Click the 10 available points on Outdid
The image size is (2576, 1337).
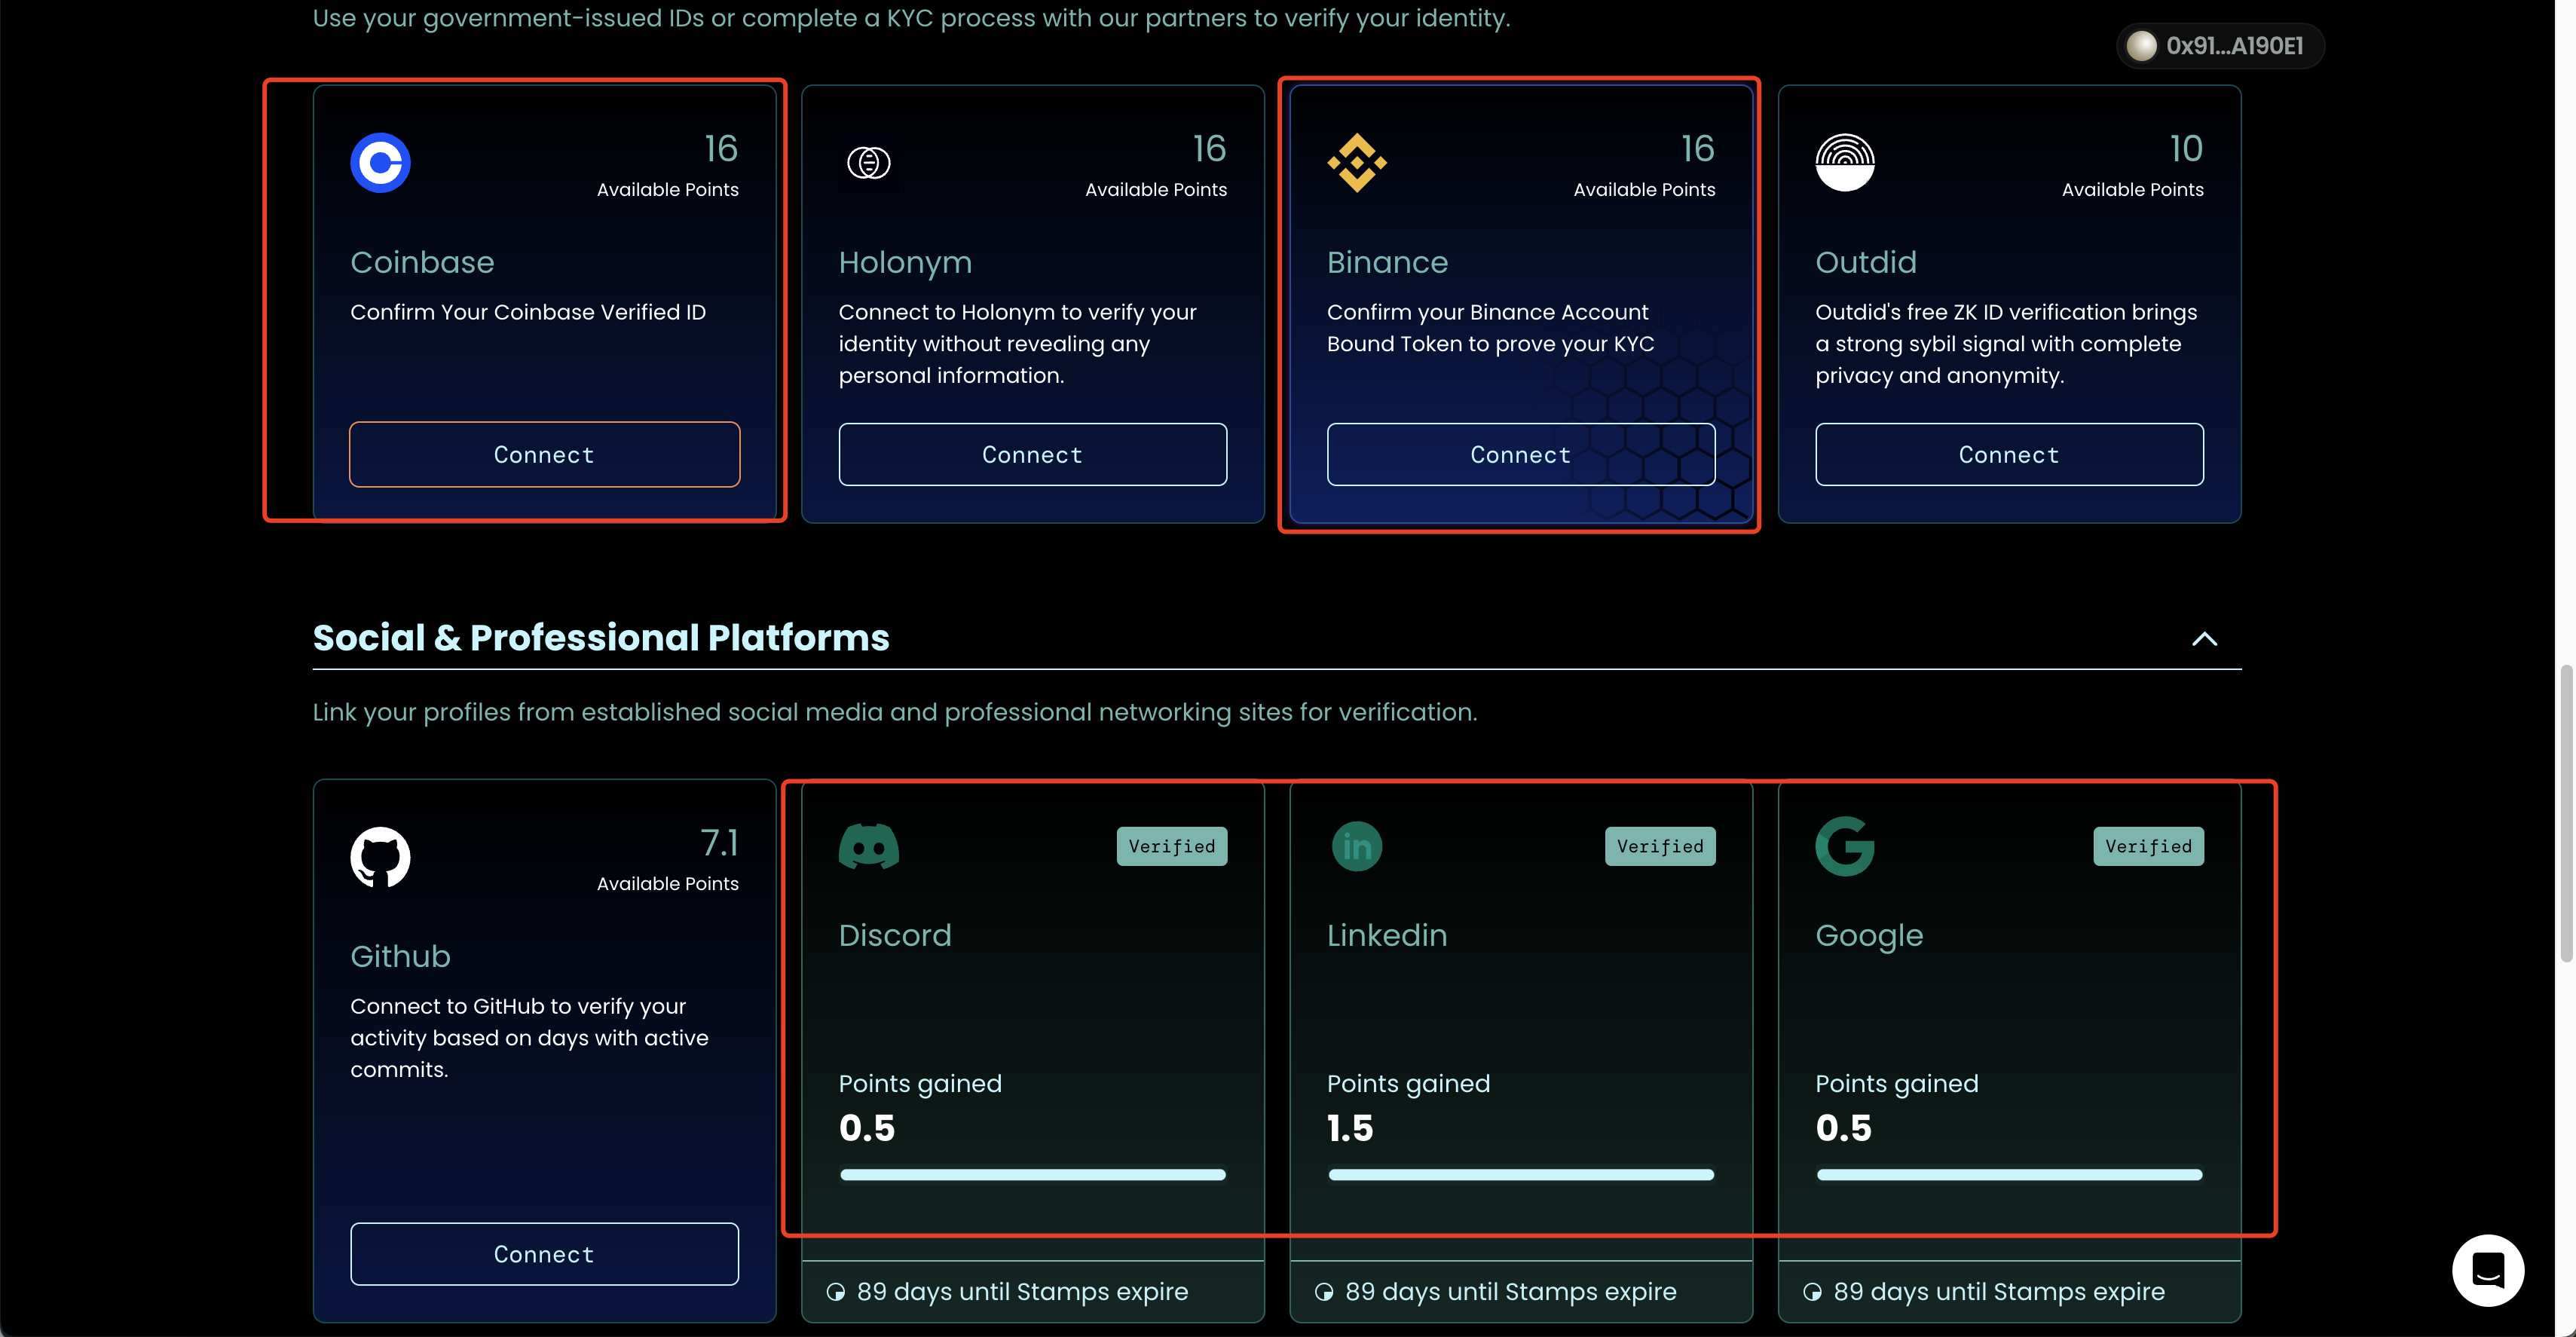point(2186,149)
